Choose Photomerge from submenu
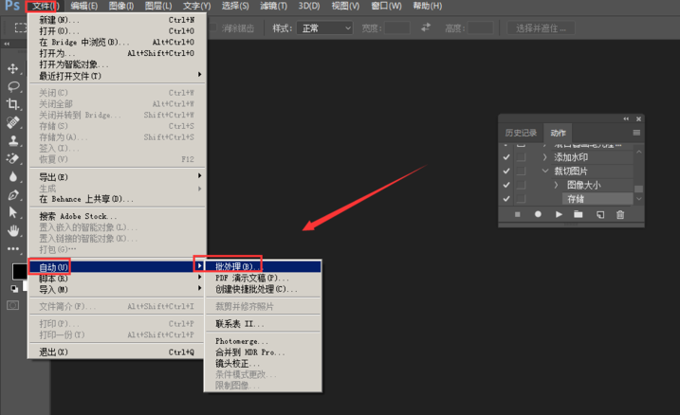This screenshot has width=680, height=415. pos(263,341)
